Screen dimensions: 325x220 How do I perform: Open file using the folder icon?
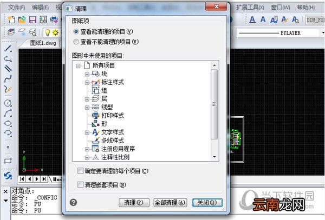tap(22, 19)
